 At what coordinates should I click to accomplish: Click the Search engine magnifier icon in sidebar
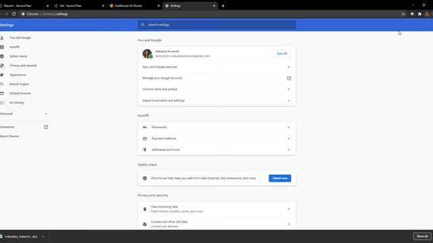(x=2, y=84)
